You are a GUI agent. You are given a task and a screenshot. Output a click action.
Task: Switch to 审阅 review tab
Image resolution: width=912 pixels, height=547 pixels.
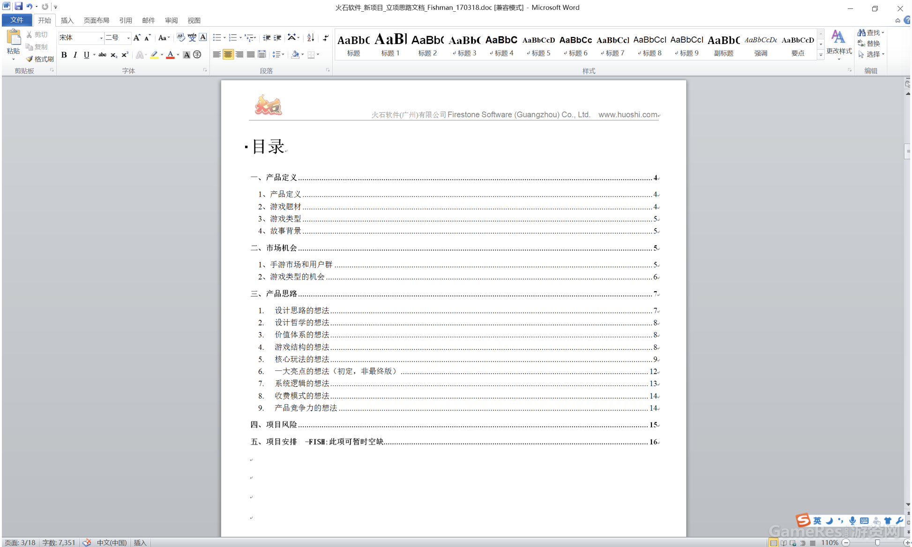pyautogui.click(x=172, y=20)
